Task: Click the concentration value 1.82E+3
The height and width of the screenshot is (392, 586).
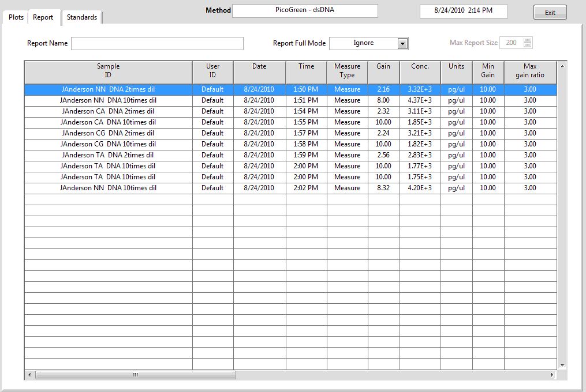Action: 420,144
